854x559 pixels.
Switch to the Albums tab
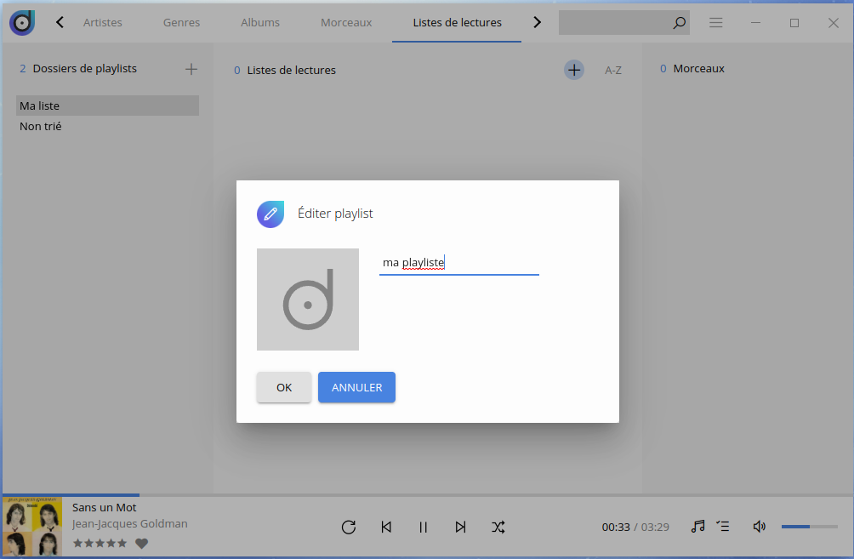point(260,23)
